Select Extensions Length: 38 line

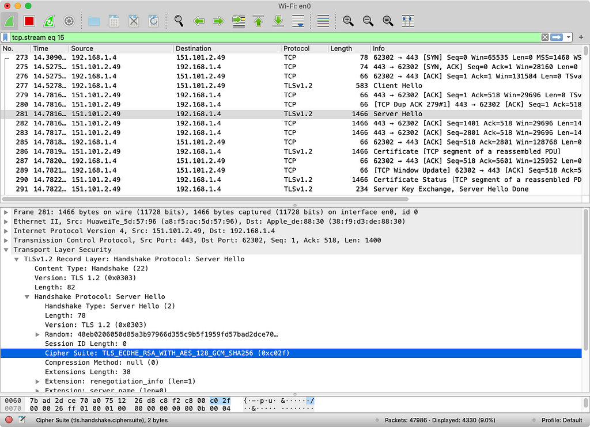coord(291,372)
